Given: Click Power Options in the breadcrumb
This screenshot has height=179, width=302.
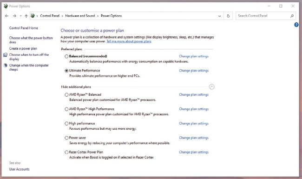Looking at the screenshot, I should coord(111,16).
